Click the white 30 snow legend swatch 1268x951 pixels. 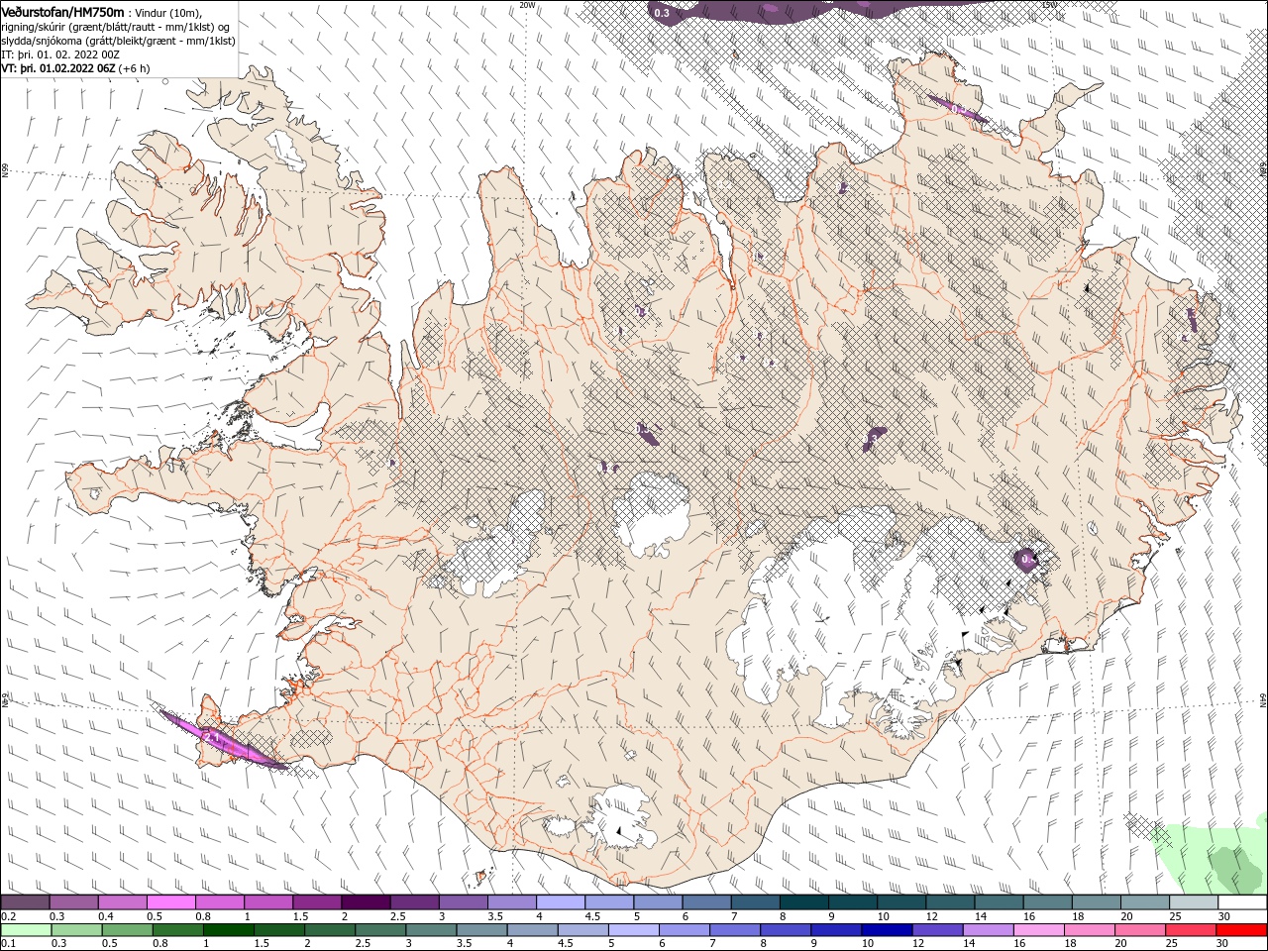click(x=1242, y=902)
